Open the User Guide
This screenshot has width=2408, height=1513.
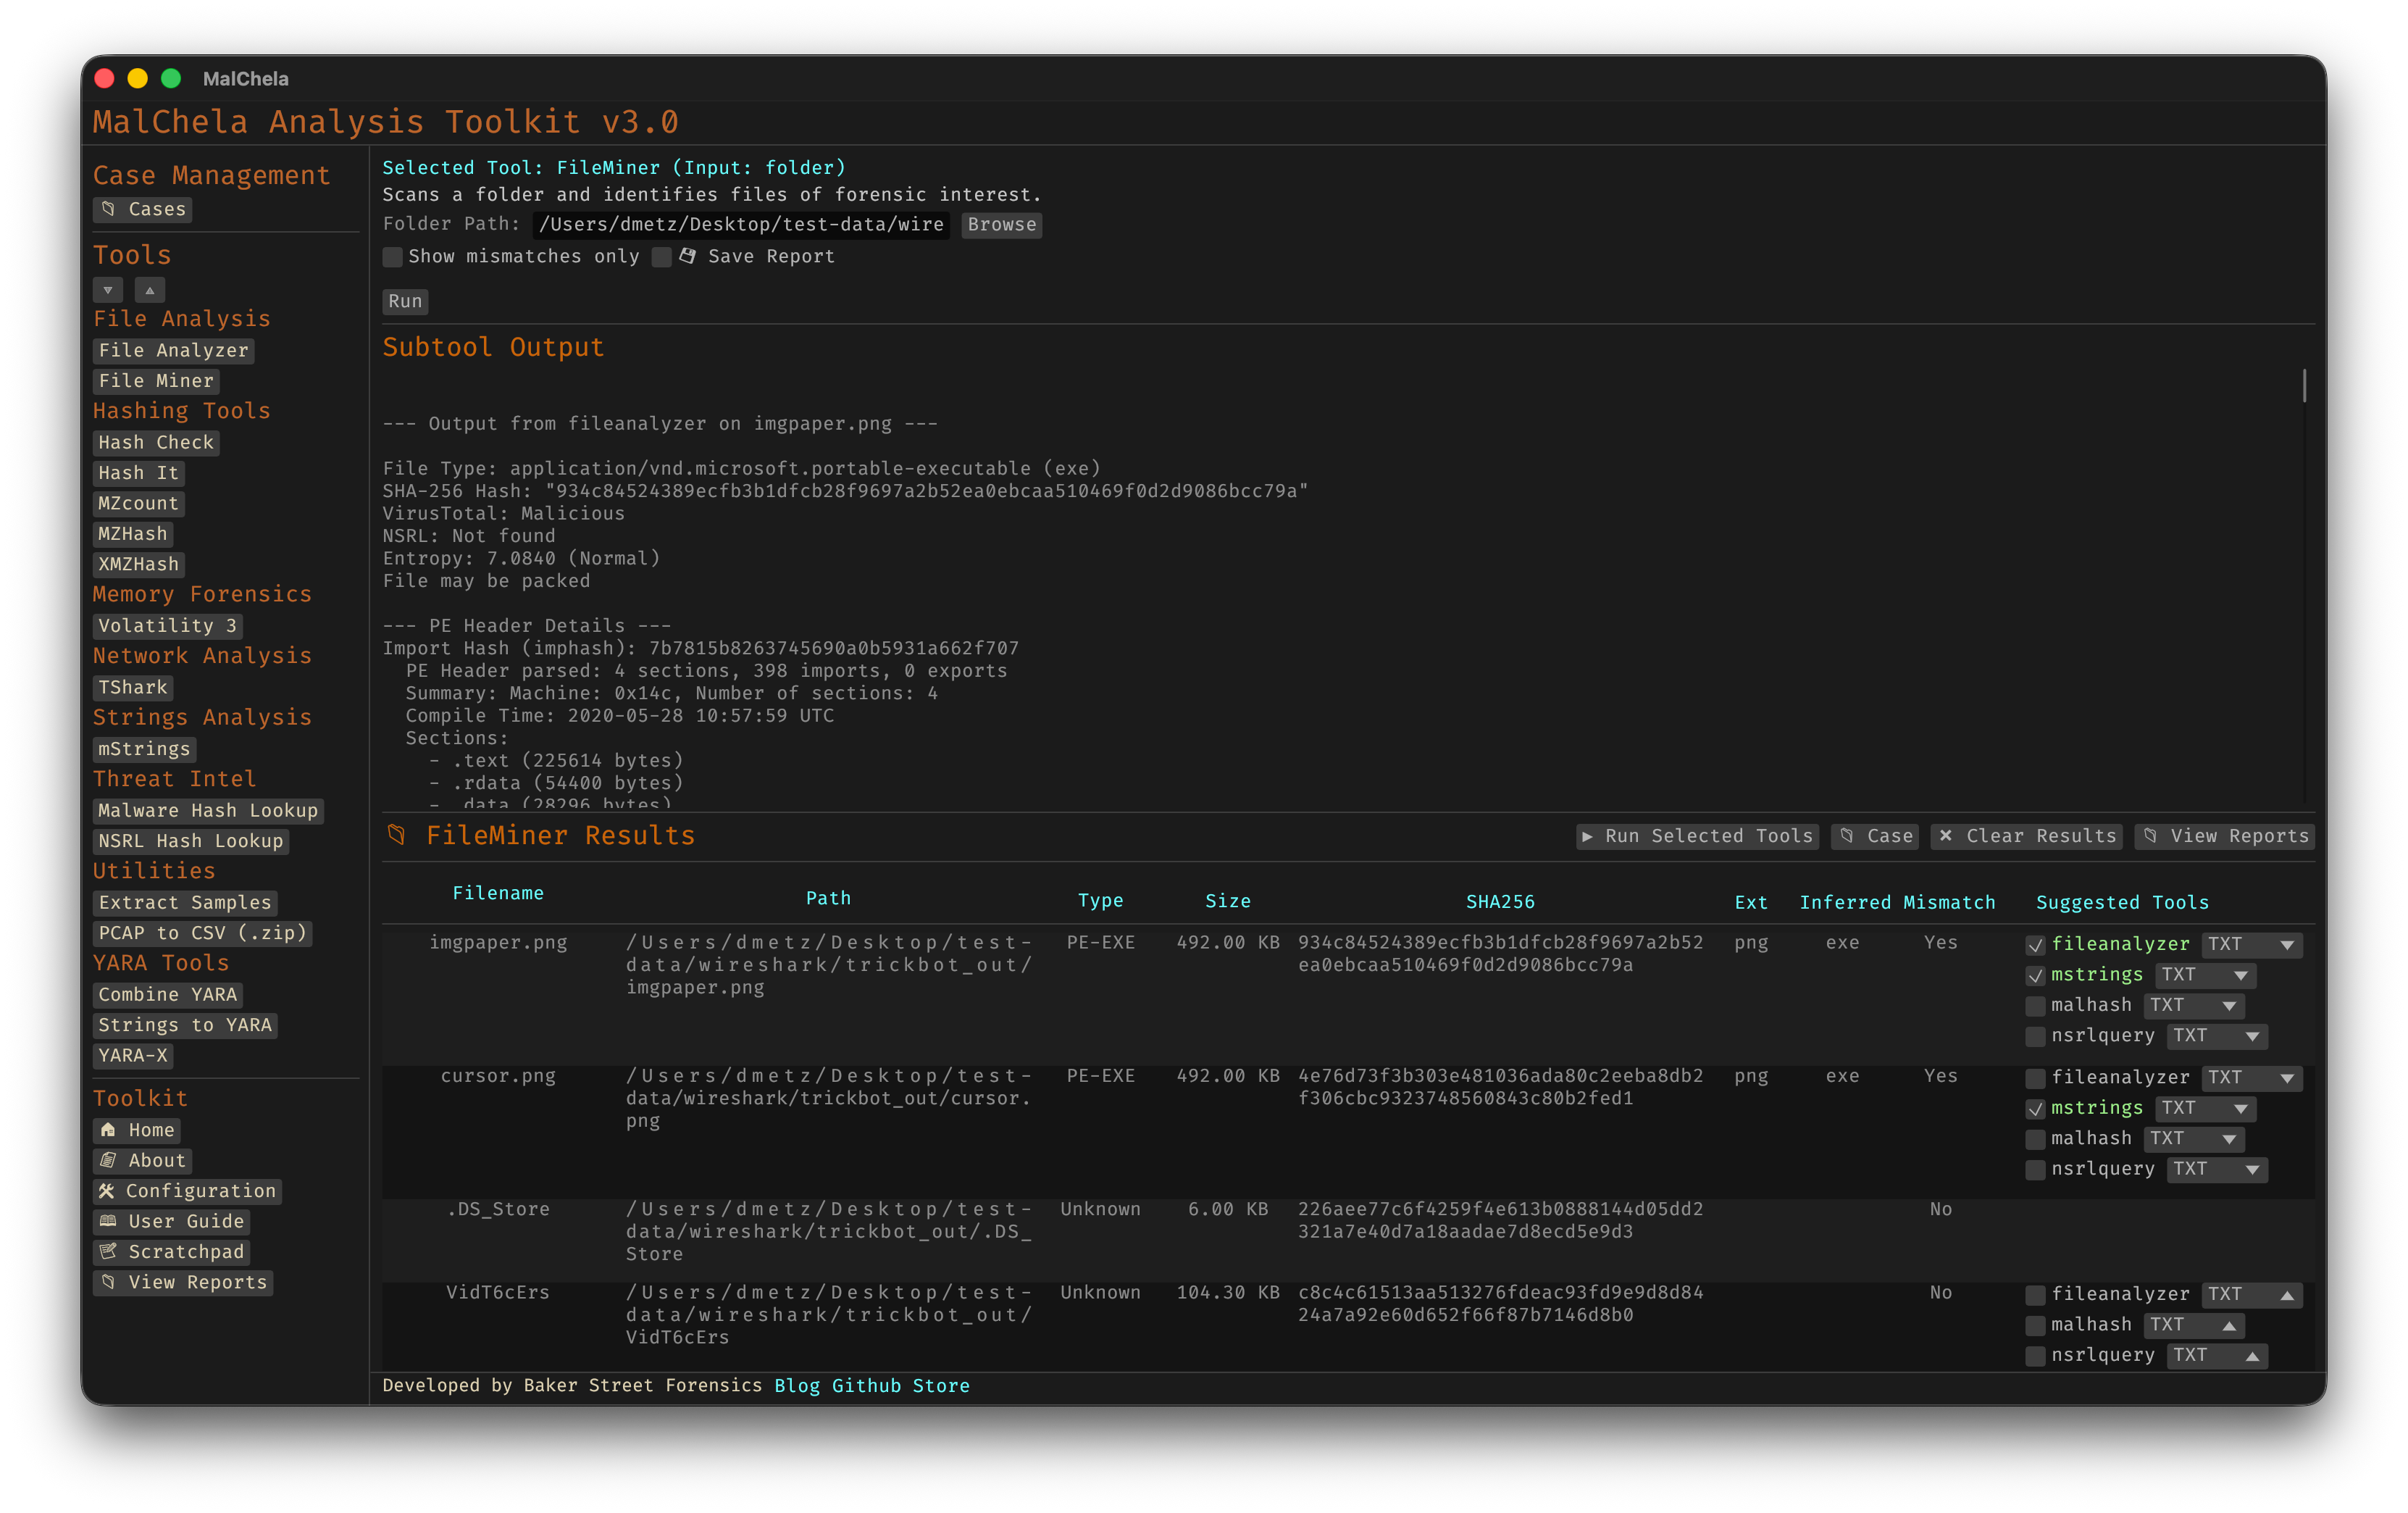point(171,1221)
